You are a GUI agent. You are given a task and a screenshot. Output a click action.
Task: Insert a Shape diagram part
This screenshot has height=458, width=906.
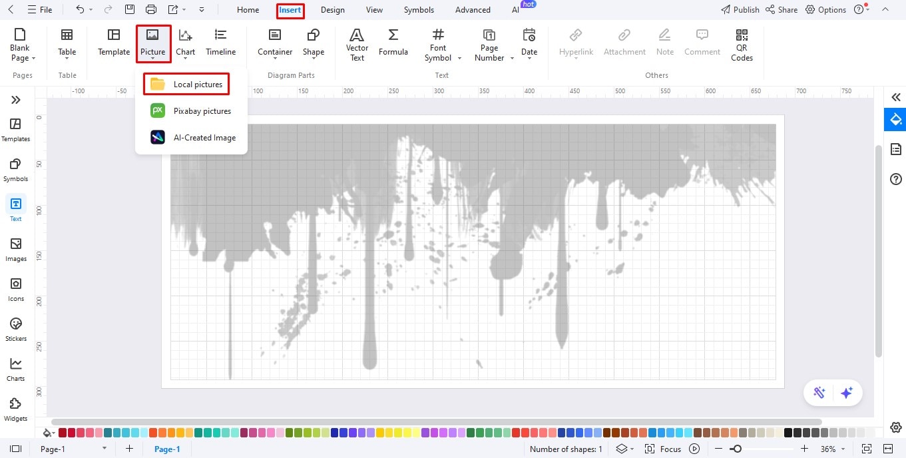pos(314,43)
